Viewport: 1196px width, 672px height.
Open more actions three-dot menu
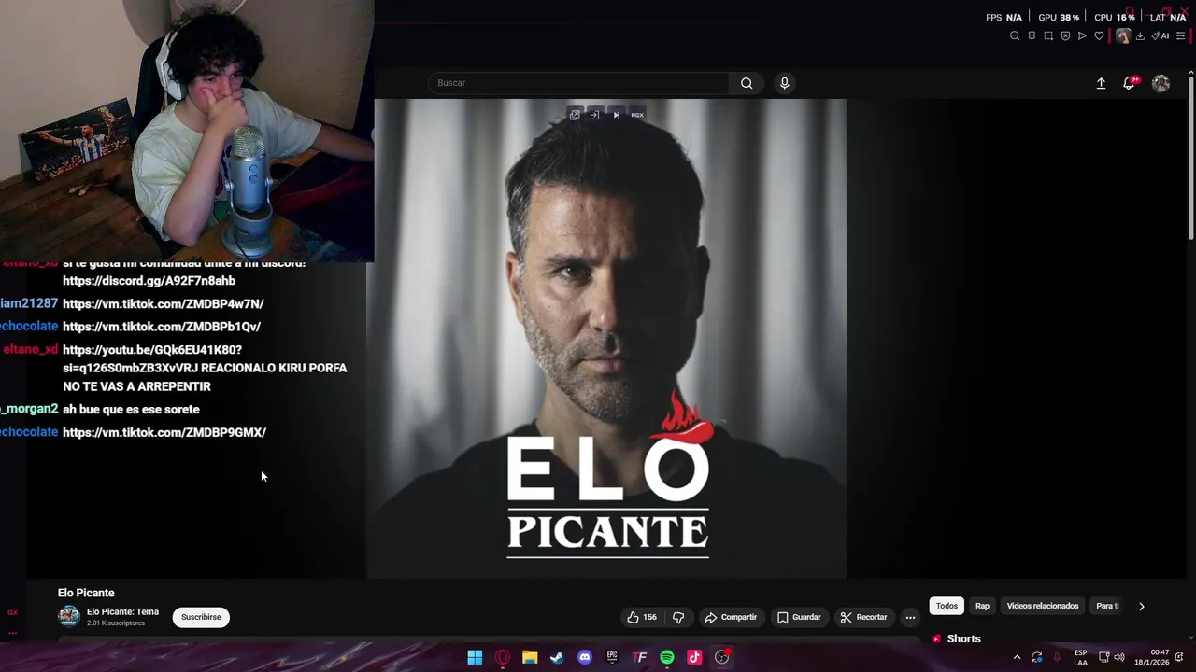(x=910, y=617)
